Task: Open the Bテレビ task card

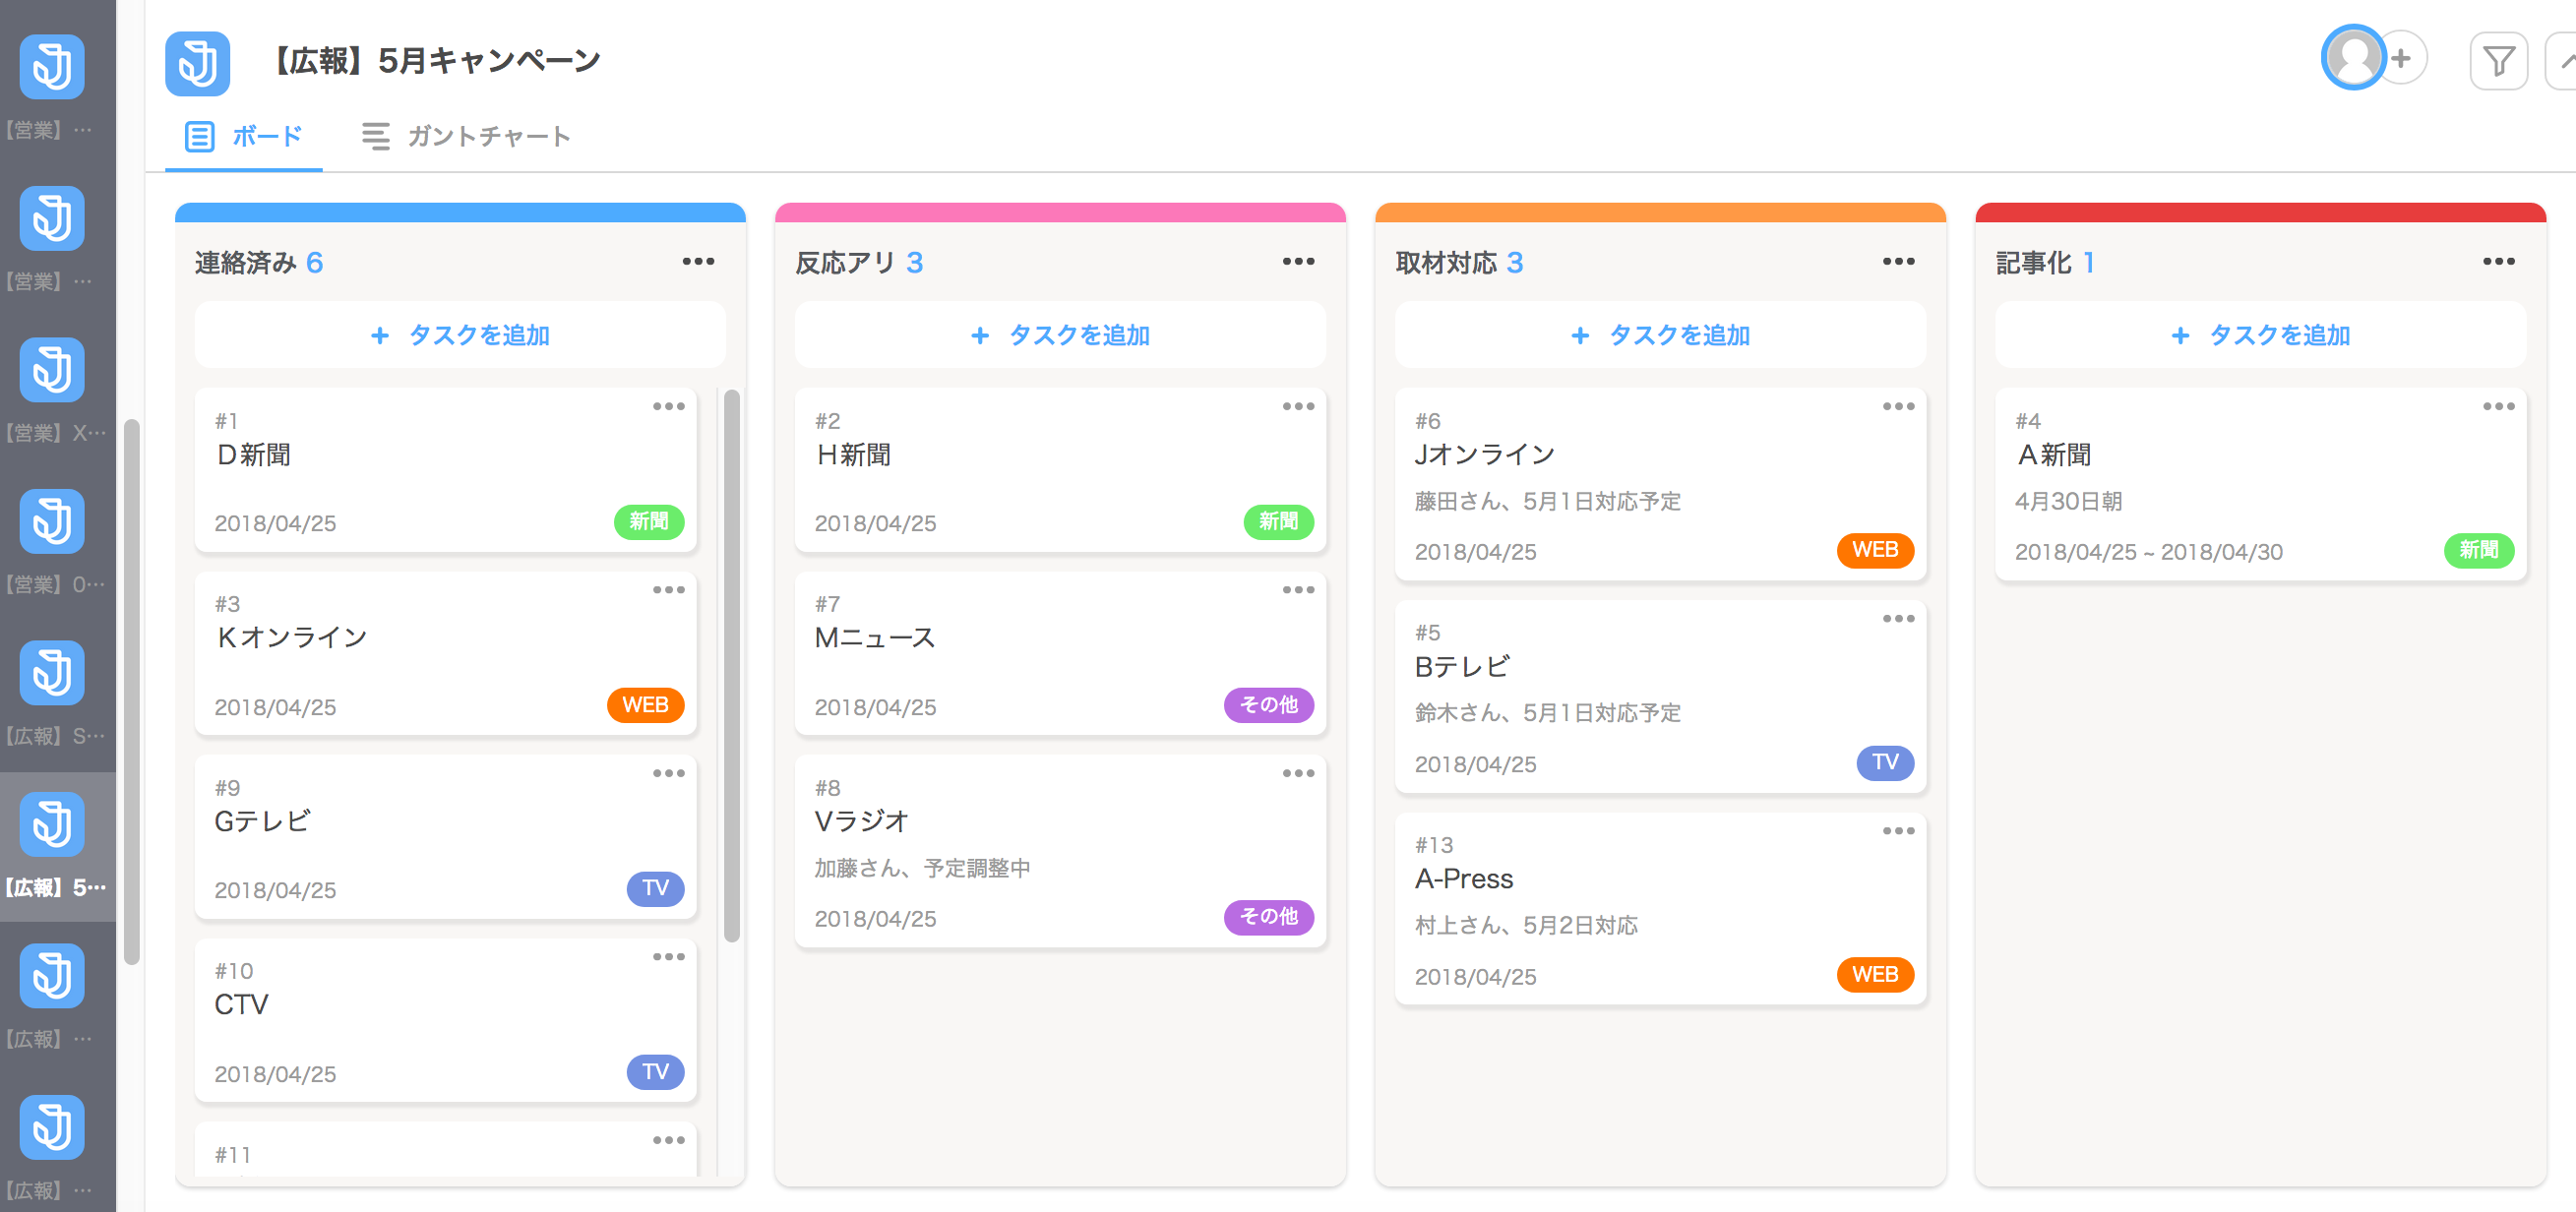Action: coord(1660,696)
